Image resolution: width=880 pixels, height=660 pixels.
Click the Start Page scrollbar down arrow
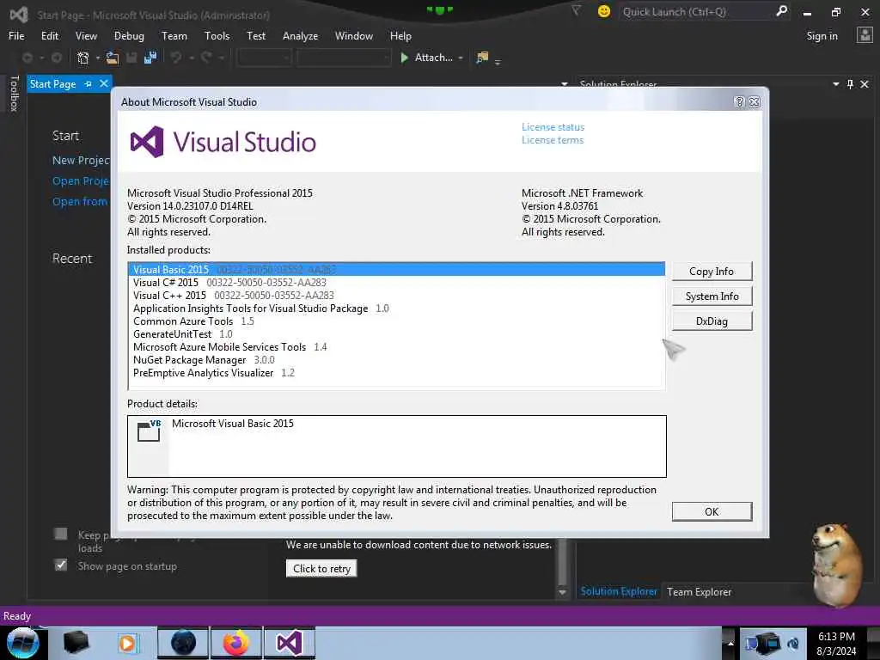[562, 592]
